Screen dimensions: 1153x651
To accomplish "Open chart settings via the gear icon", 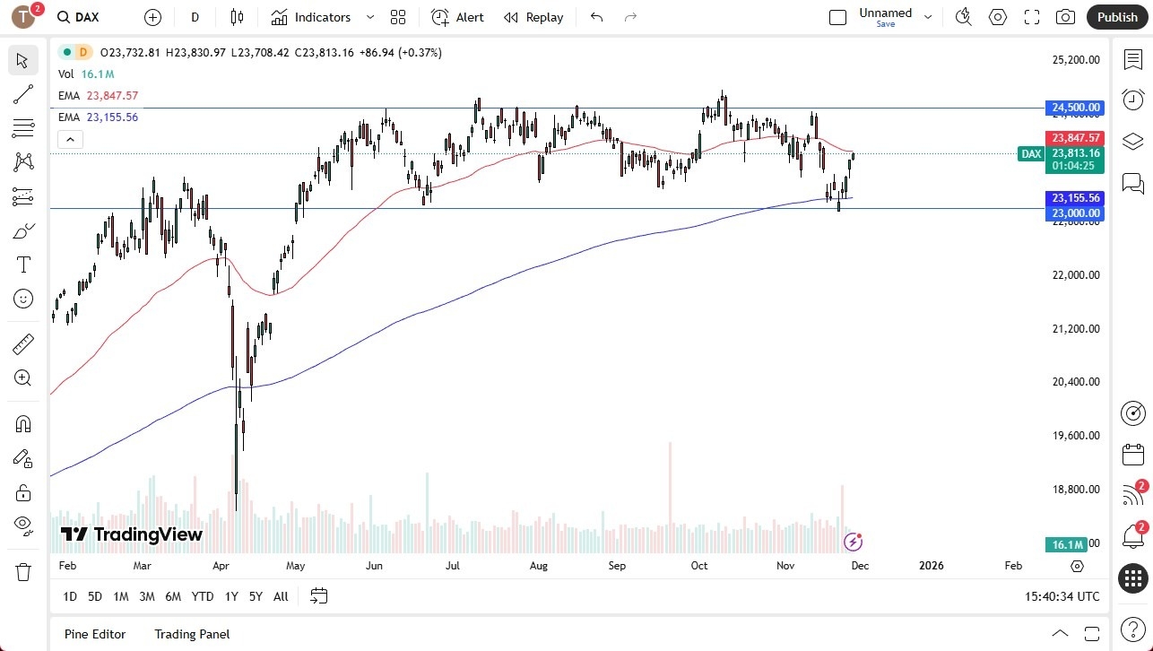I will point(997,17).
